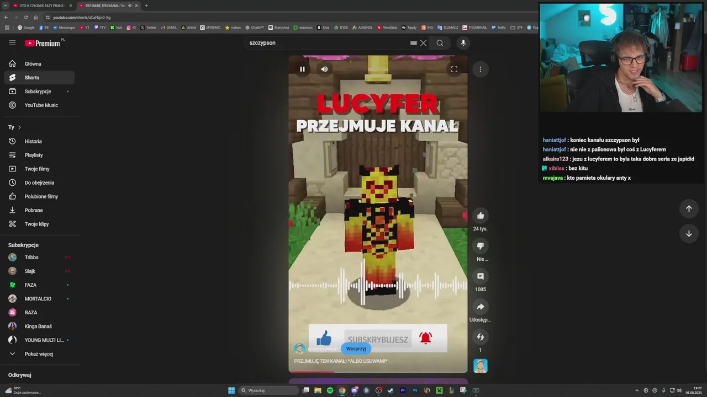Show hidden system tray icons chevron
The image size is (707, 397).
[x=637, y=390]
